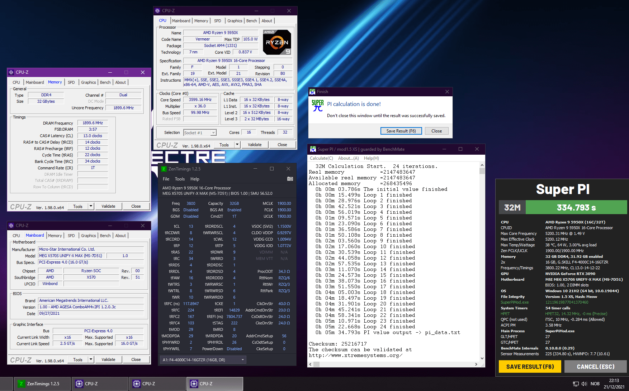Click the Super PI vertical scrollbar thumb

tap(482, 171)
